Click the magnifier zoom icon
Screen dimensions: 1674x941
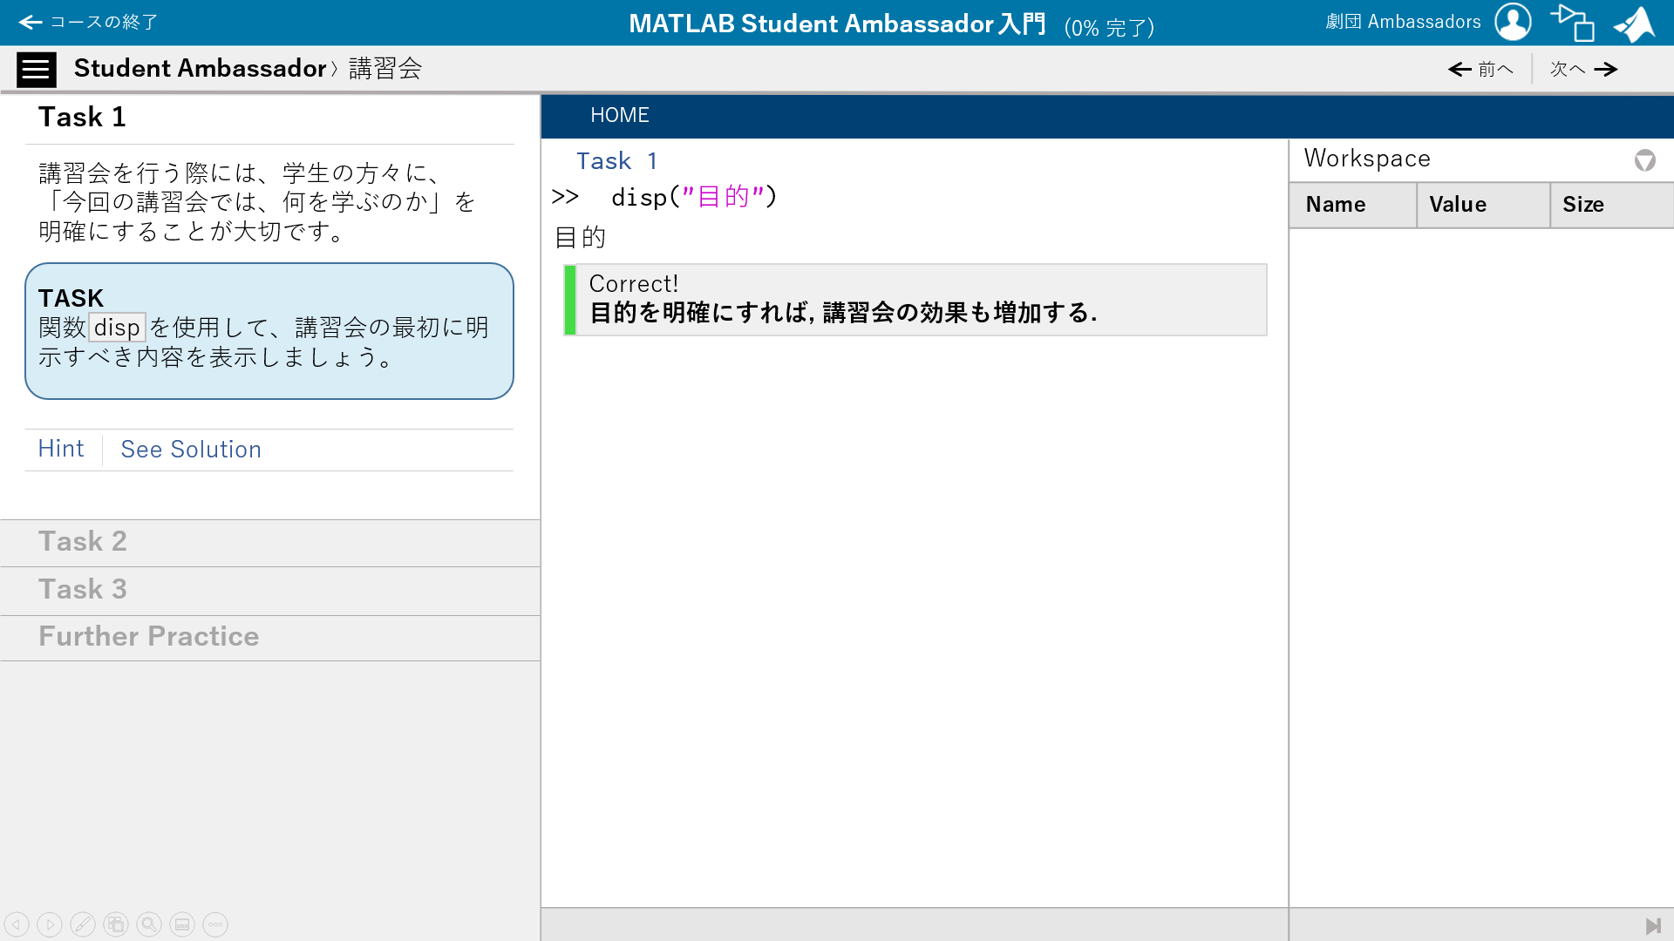click(149, 924)
